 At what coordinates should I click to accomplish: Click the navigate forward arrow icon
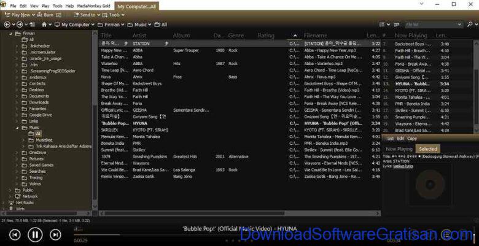[20, 25]
